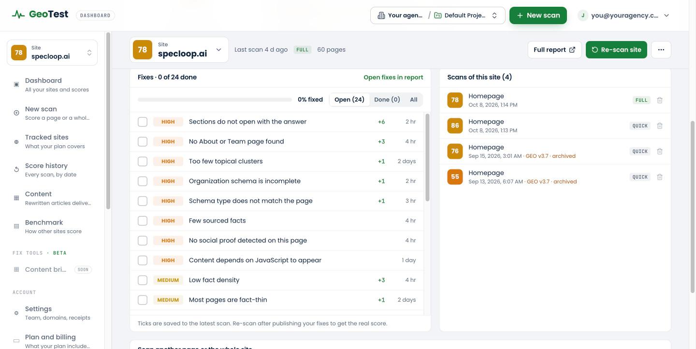
Task: Check off 'Few sourced facts' fix
Action: (143, 221)
